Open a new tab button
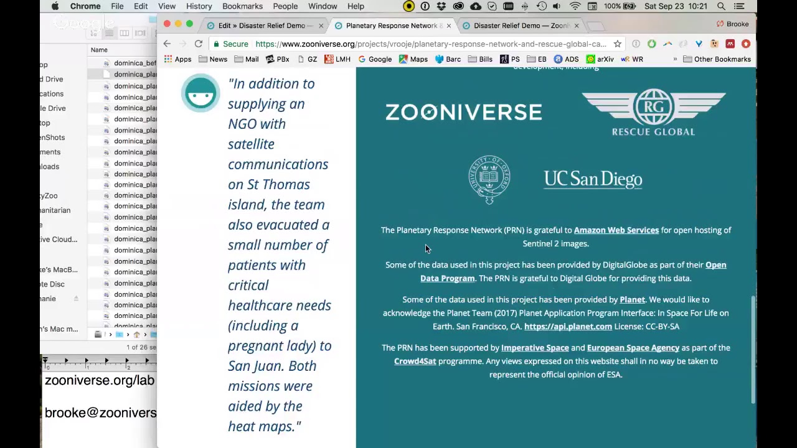The height and width of the screenshot is (448, 797). pos(595,26)
